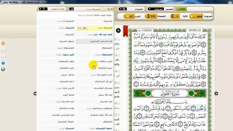233x131 pixels.
Task: Pick فارس عباد from reciter list
Action: [66, 88]
